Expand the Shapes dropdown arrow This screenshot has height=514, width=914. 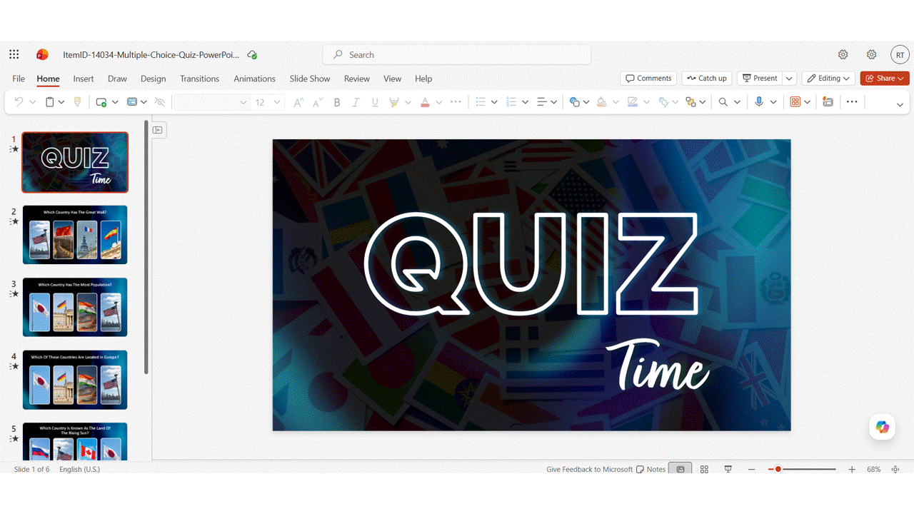(586, 102)
